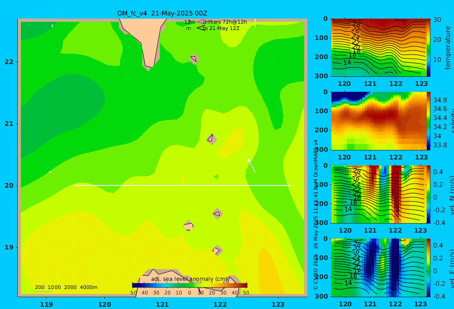Click the main map's latitude label 21

tap(9, 124)
